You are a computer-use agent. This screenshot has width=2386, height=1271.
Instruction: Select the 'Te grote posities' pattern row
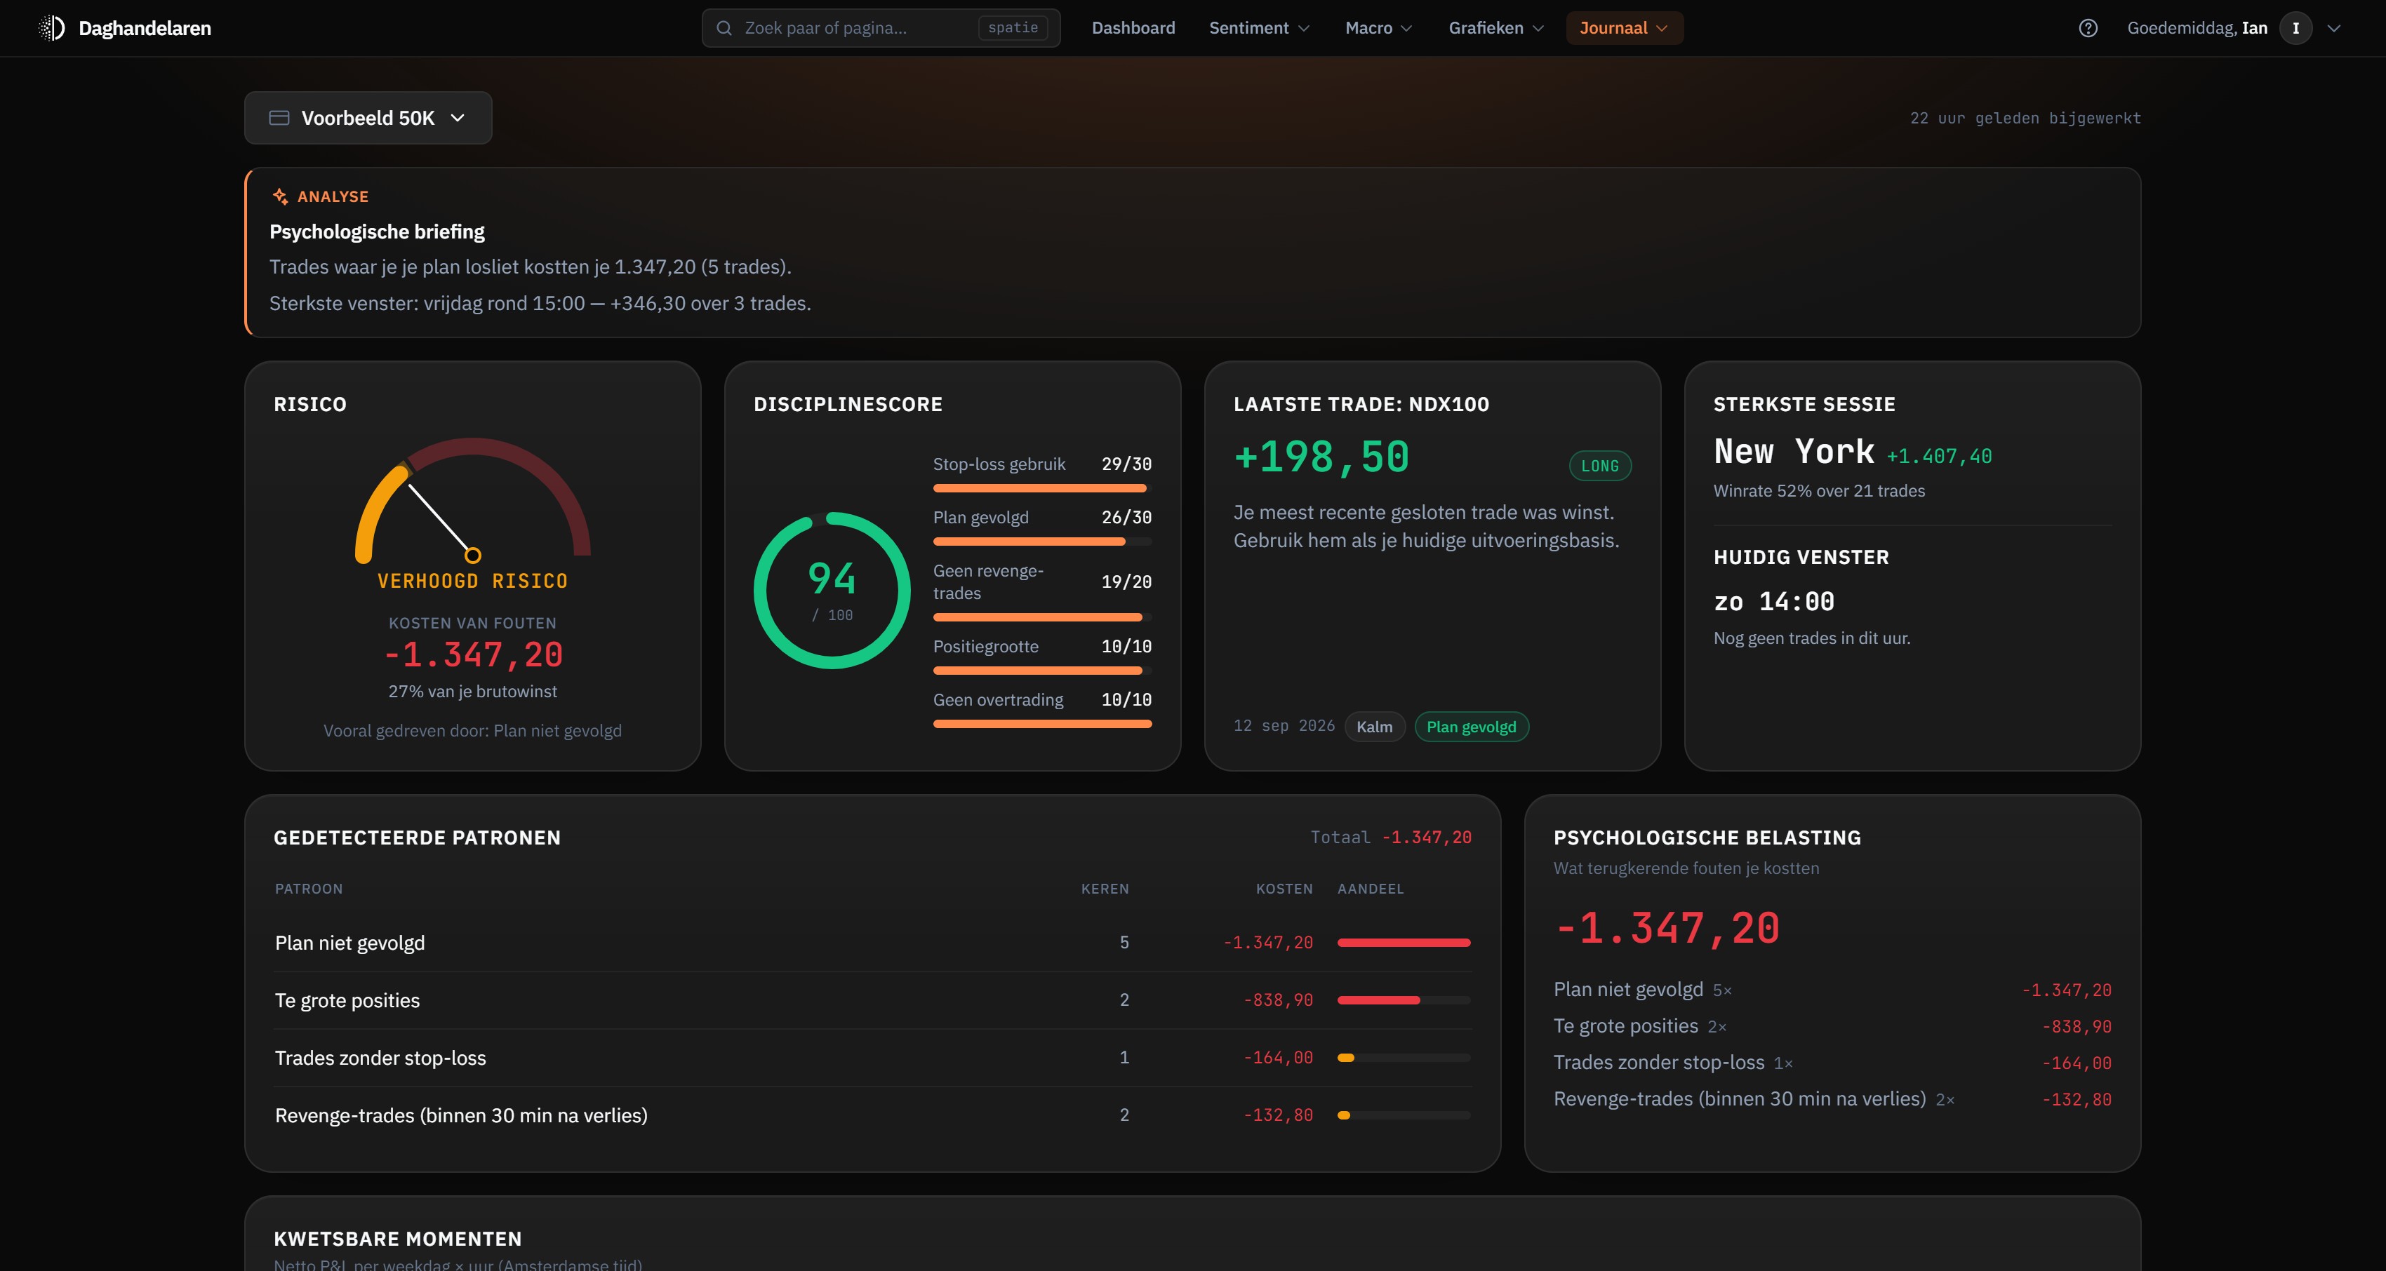872,1000
